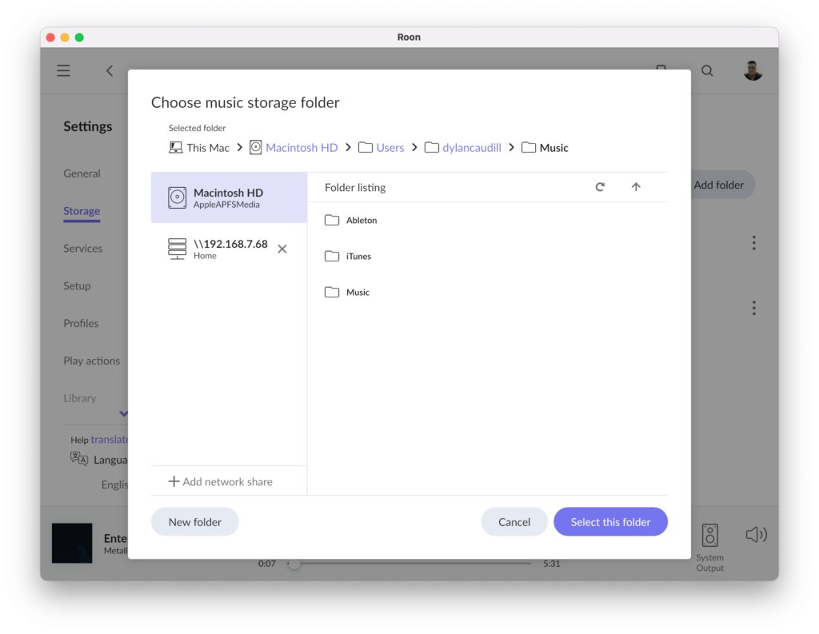Cancel the folder selection dialog
The height and width of the screenshot is (634, 819).
(x=514, y=522)
